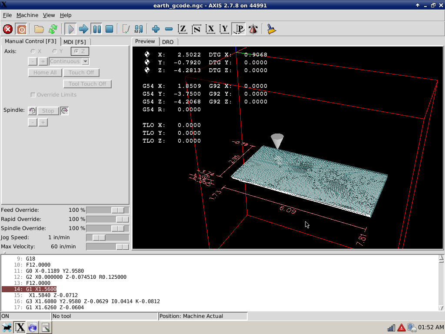The image size is (445, 334).
Task: Select the perspective view P icon
Action: point(239,29)
